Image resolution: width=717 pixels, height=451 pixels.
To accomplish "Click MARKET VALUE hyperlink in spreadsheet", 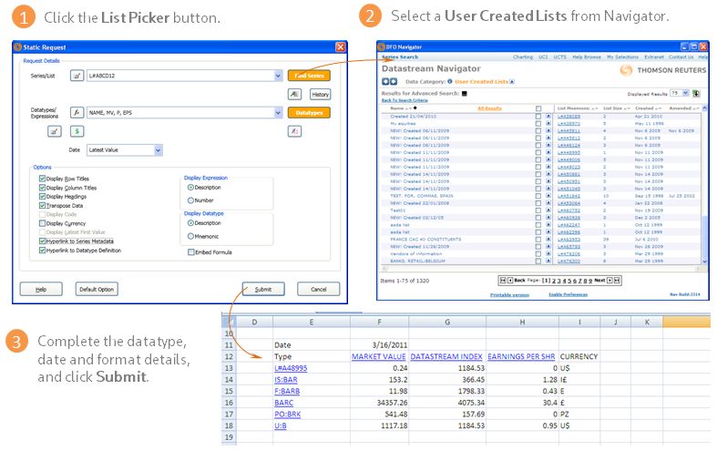I will tap(379, 356).
